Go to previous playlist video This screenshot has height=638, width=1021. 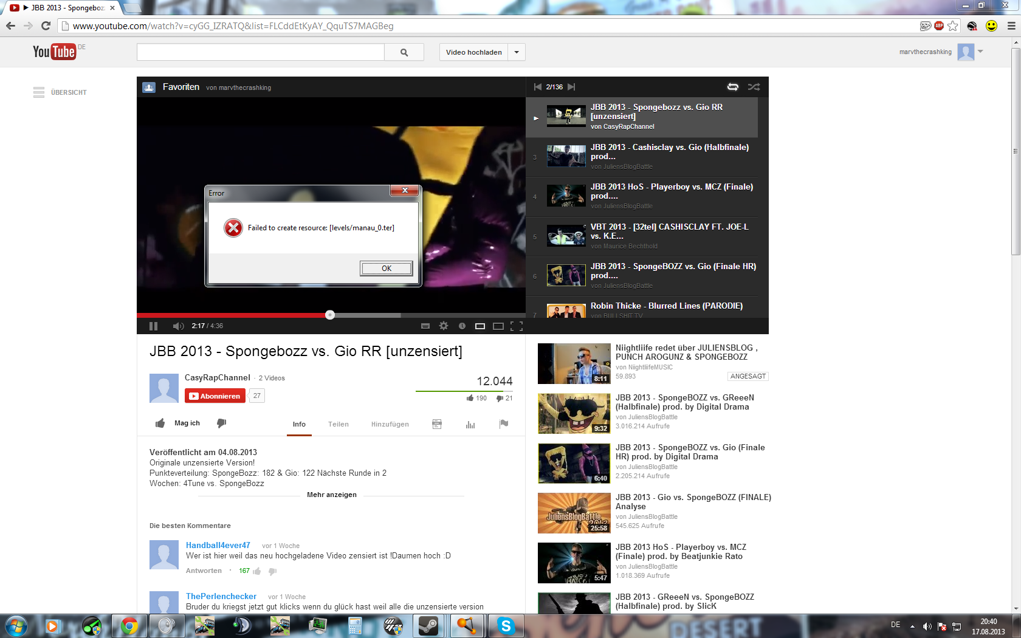point(537,87)
